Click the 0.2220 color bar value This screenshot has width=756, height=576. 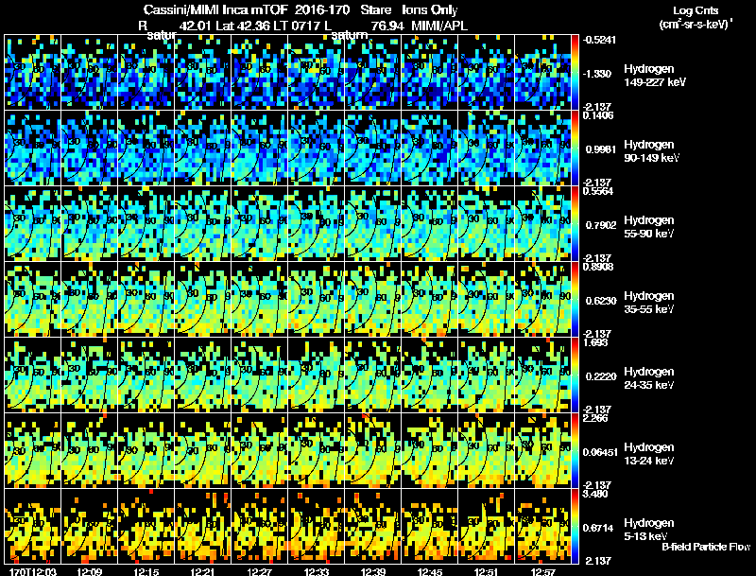[x=600, y=376]
